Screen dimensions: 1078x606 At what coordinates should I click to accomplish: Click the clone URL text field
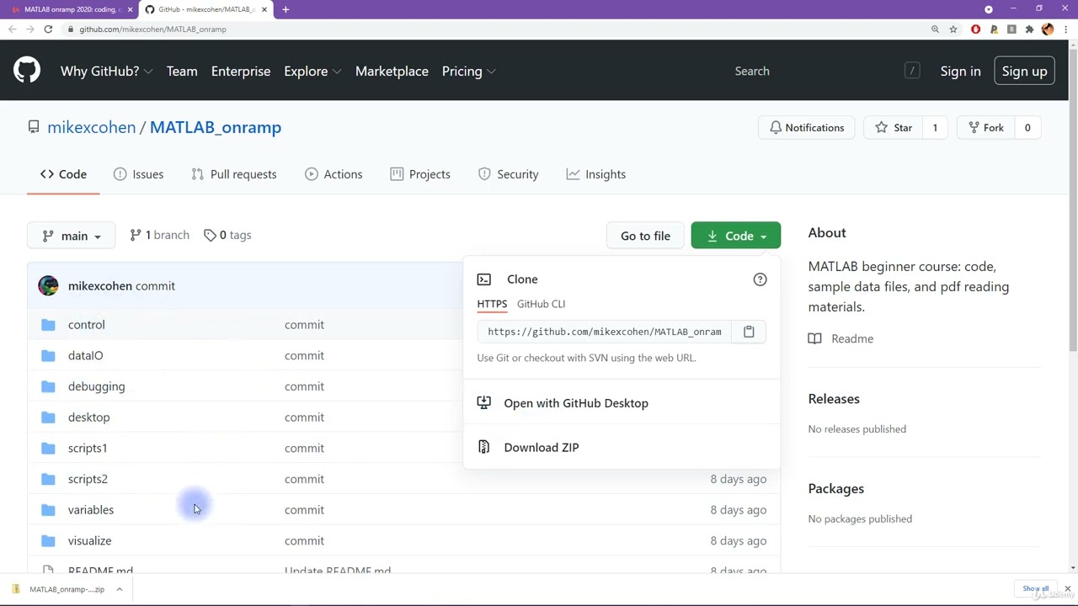coord(605,332)
